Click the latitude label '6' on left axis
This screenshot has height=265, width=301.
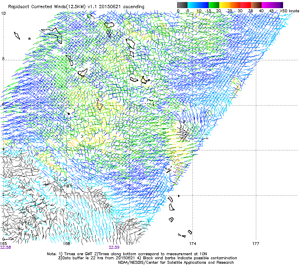click(x=3, y=104)
